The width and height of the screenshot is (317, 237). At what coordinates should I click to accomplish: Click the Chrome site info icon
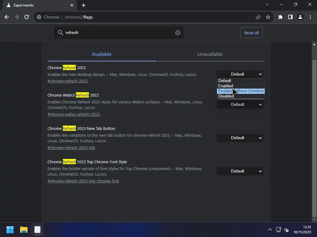click(39, 17)
